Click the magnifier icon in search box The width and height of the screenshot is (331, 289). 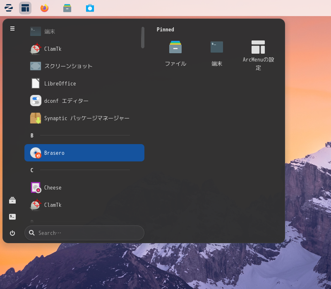(x=32, y=233)
